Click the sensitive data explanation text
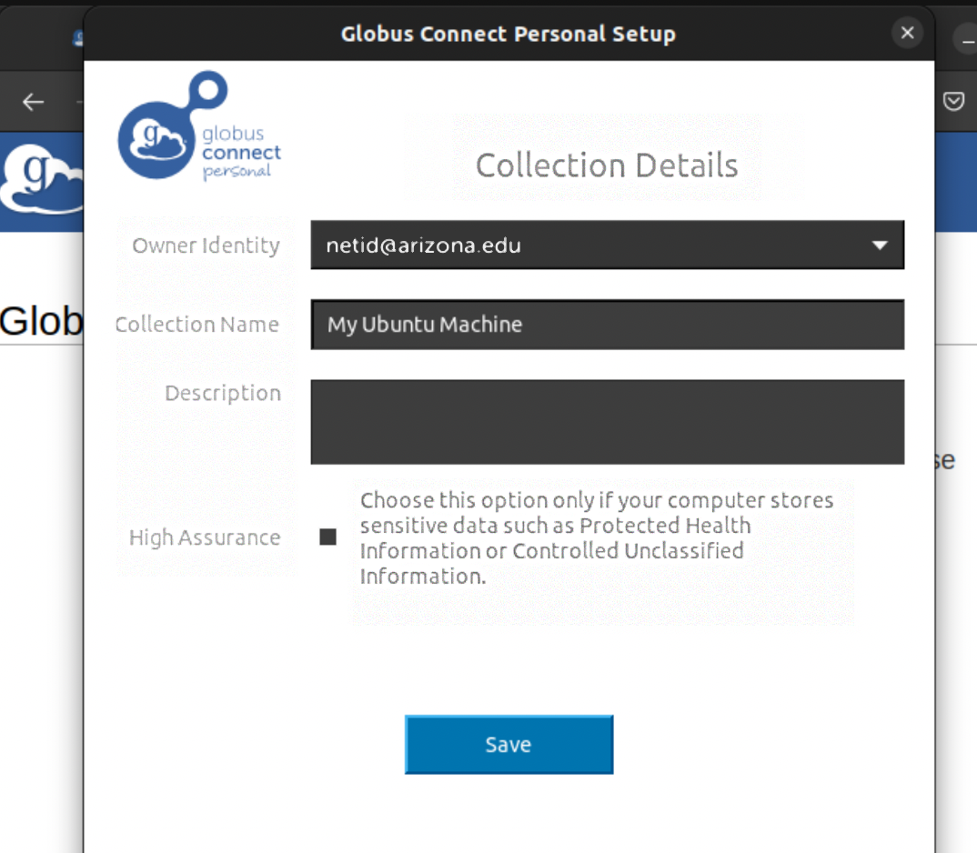977x853 pixels. click(597, 537)
